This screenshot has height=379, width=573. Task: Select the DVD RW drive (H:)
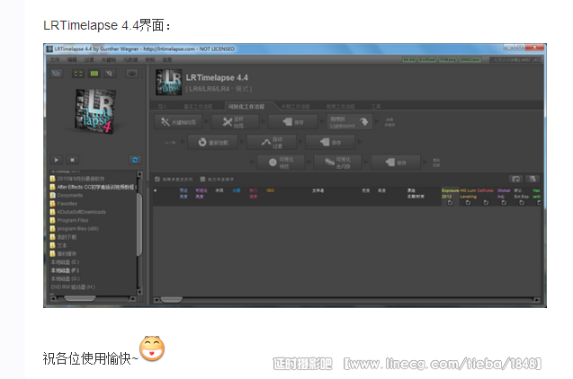click(x=73, y=287)
